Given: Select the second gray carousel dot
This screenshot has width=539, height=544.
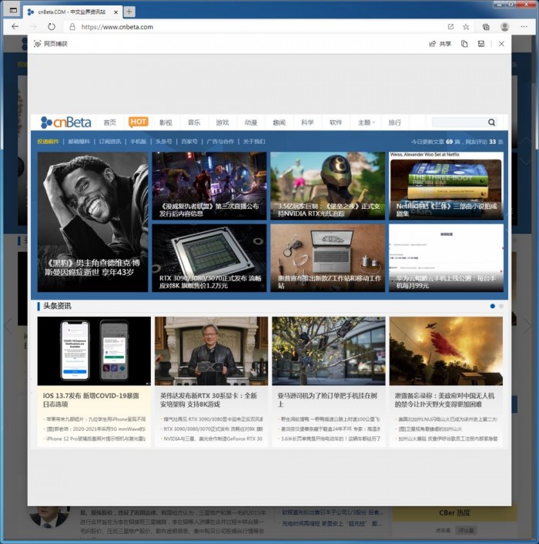Looking at the screenshot, I should pos(501,306).
